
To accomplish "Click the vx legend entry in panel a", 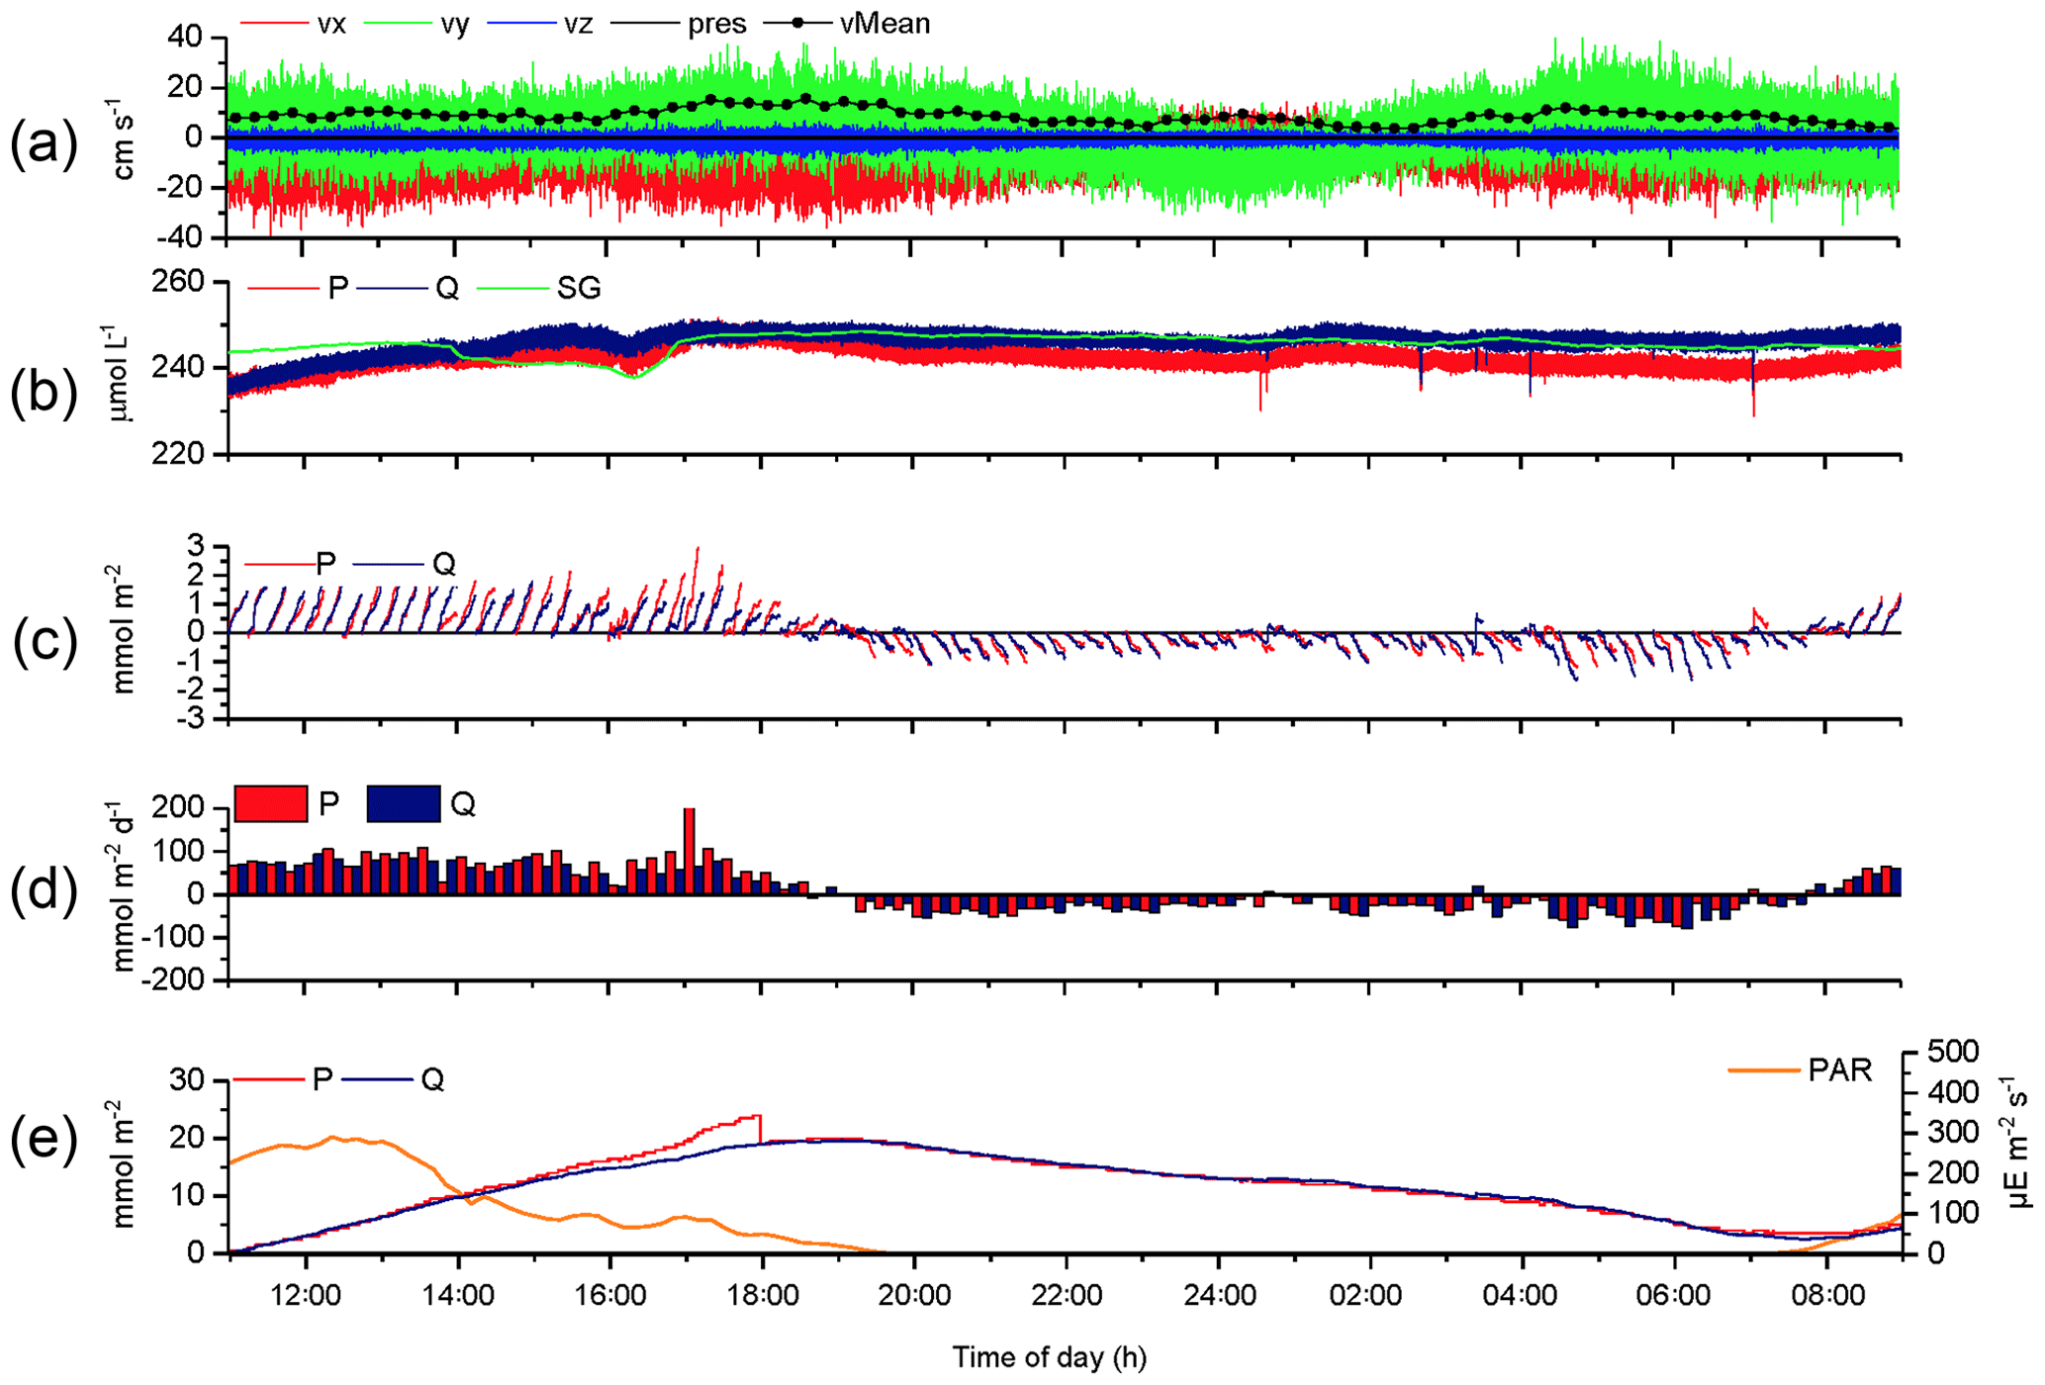I will [330, 24].
